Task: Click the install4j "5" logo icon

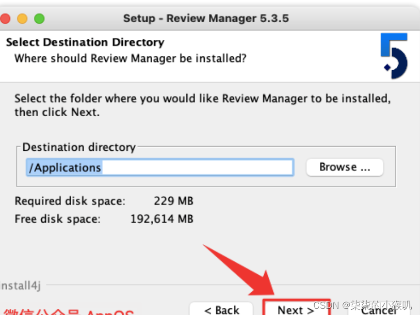Action: (394, 55)
